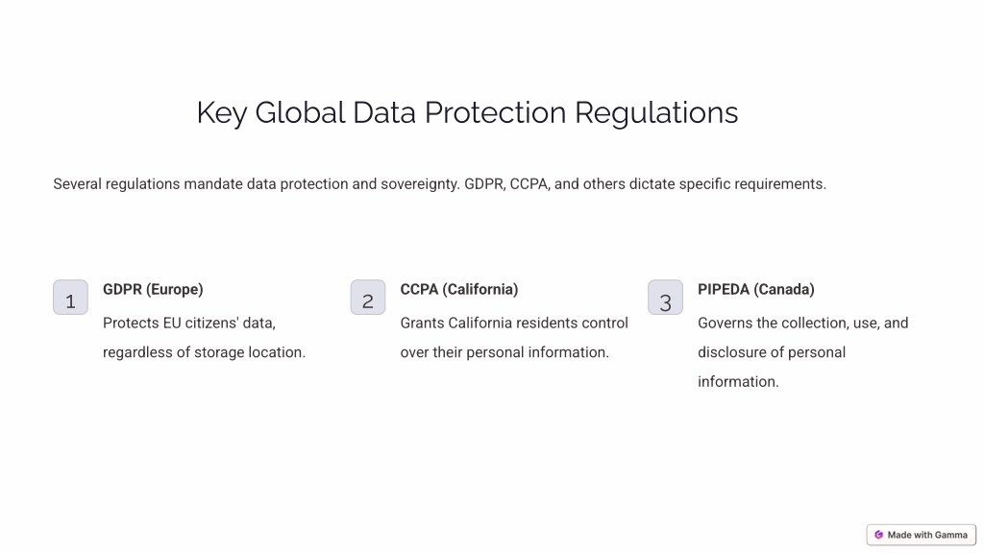Click the Gamma logo icon in badge

click(878, 535)
